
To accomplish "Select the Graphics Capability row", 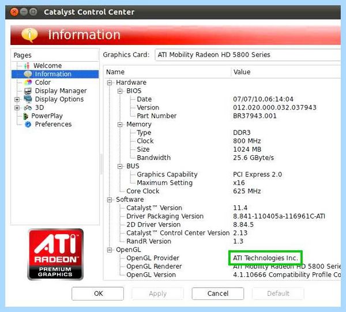I will [222, 174].
